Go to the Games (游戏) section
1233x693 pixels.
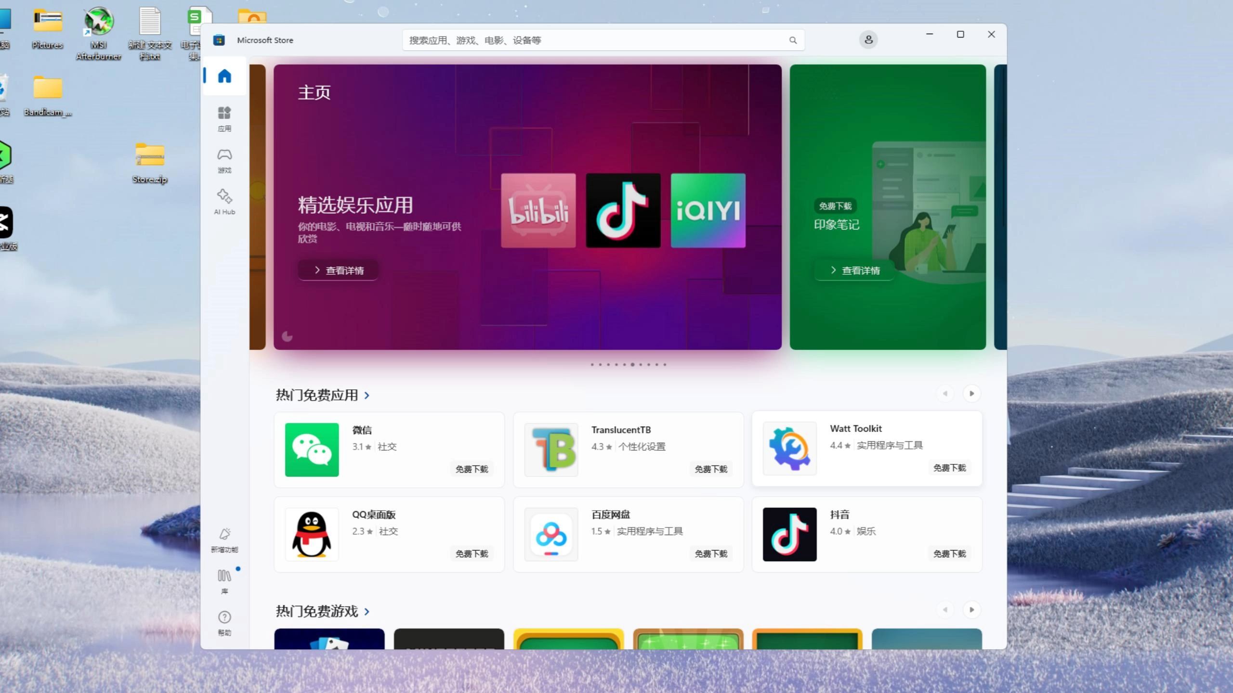pos(224,160)
